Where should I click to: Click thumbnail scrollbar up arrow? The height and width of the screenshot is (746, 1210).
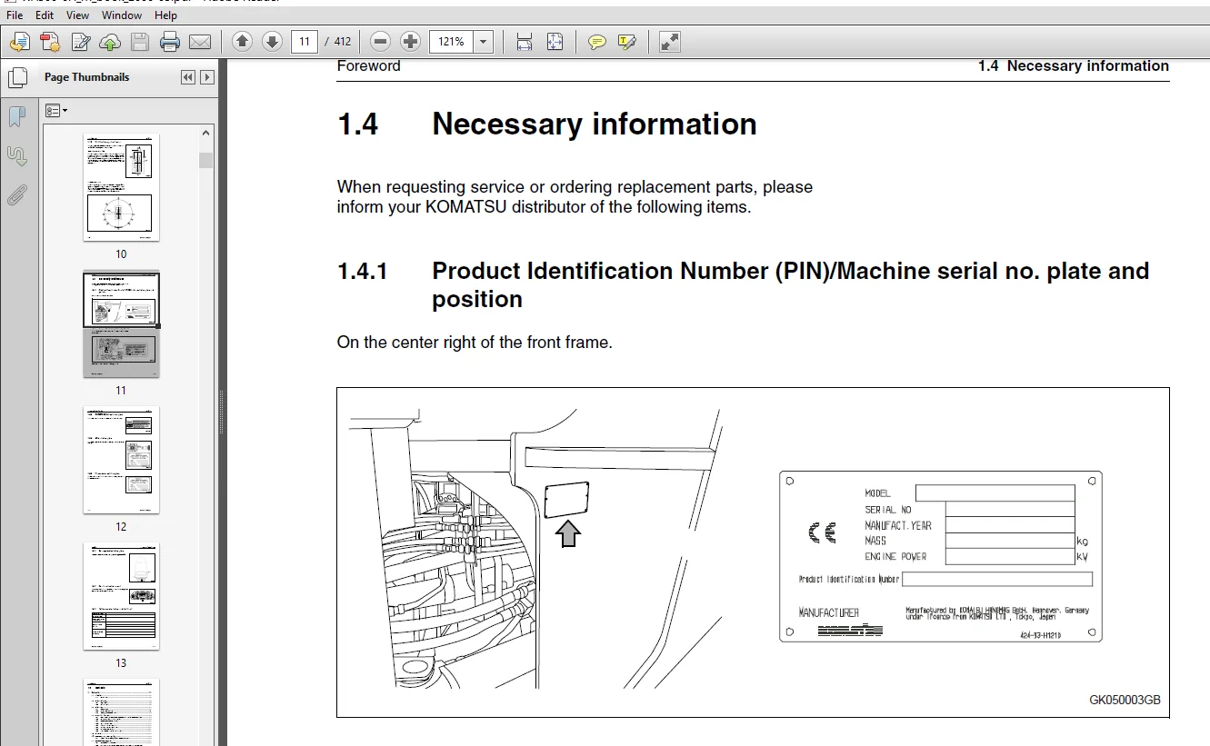point(206,133)
